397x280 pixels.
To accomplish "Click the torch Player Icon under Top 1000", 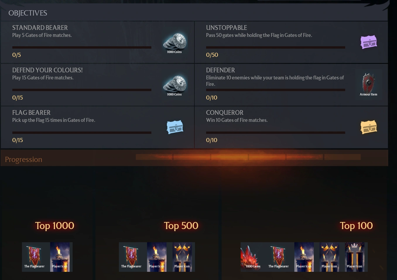I will point(60,257).
